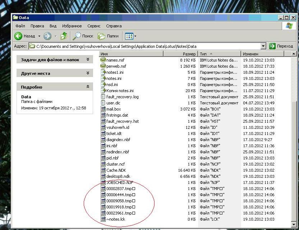Click the forward navigation arrow icon
Viewport: 299px width, 230px height.
[47, 36]
